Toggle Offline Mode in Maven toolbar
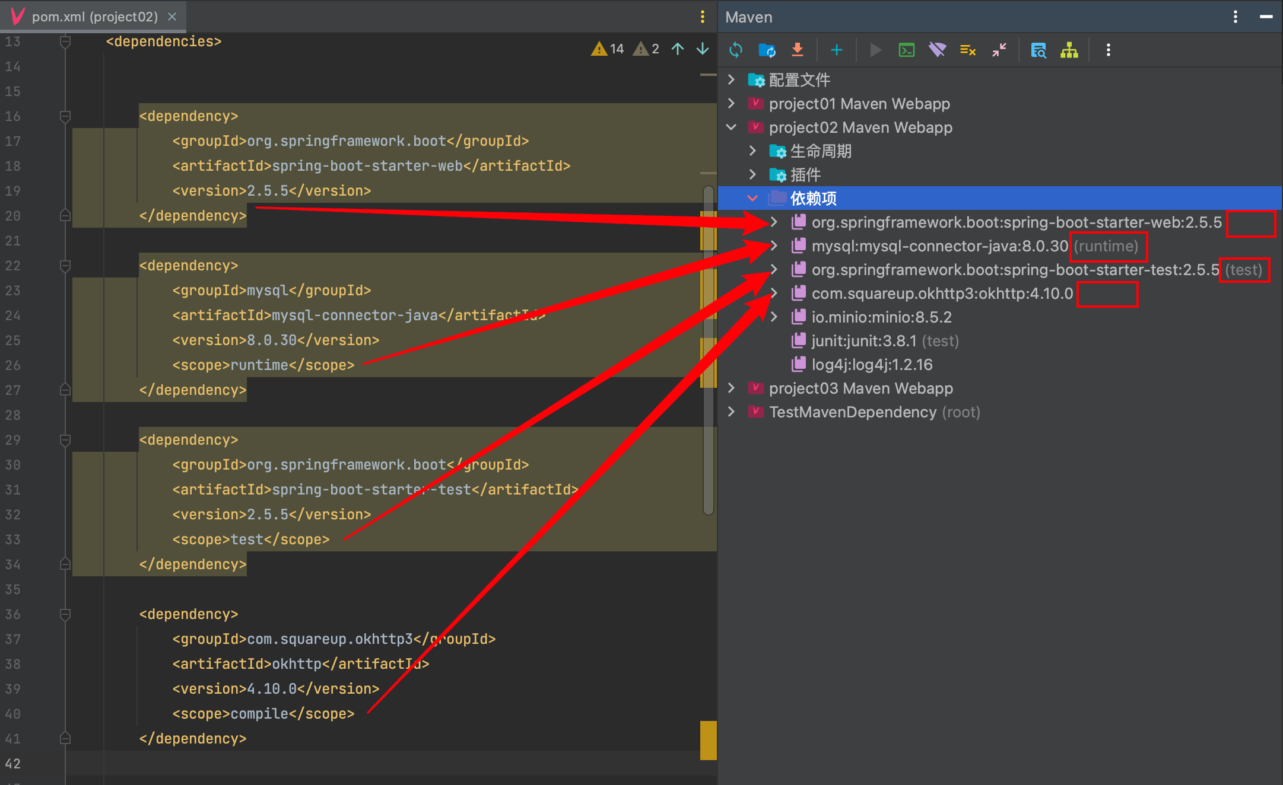This screenshot has width=1283, height=785. point(938,50)
